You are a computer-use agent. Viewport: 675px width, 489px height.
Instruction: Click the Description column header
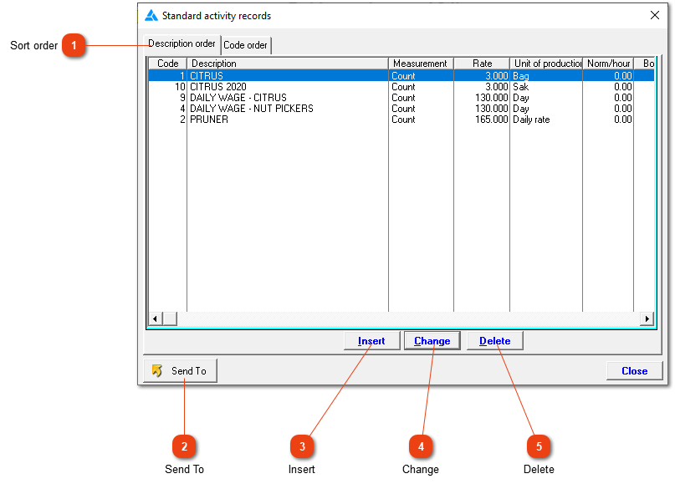[288, 64]
